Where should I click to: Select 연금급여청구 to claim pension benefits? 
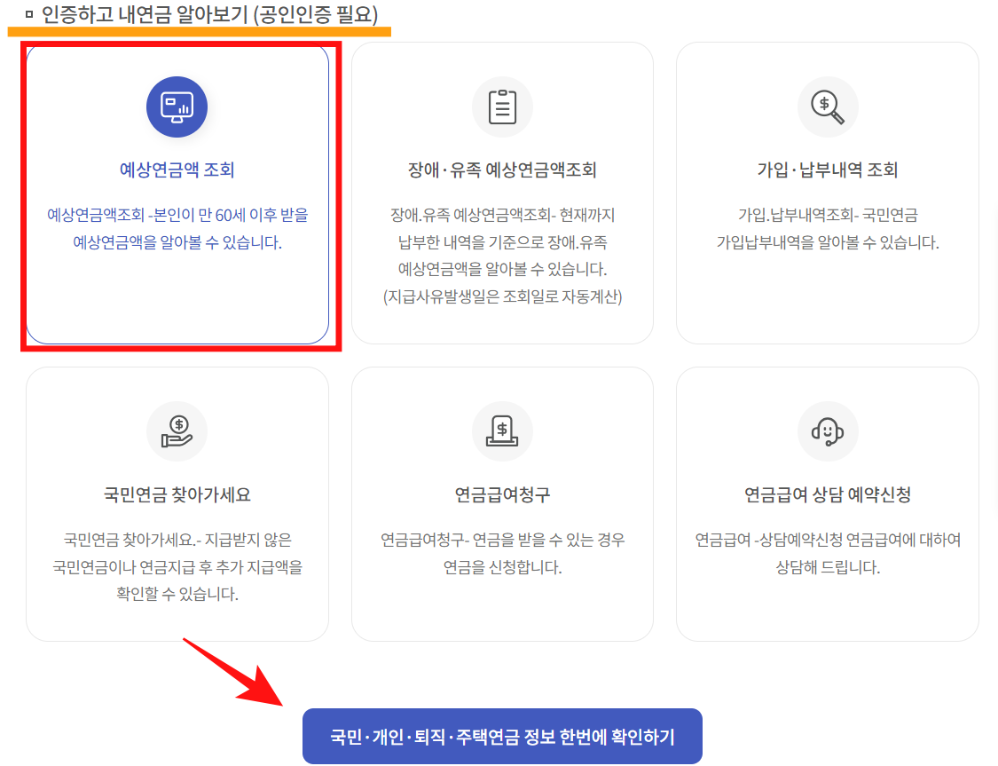[502, 494]
